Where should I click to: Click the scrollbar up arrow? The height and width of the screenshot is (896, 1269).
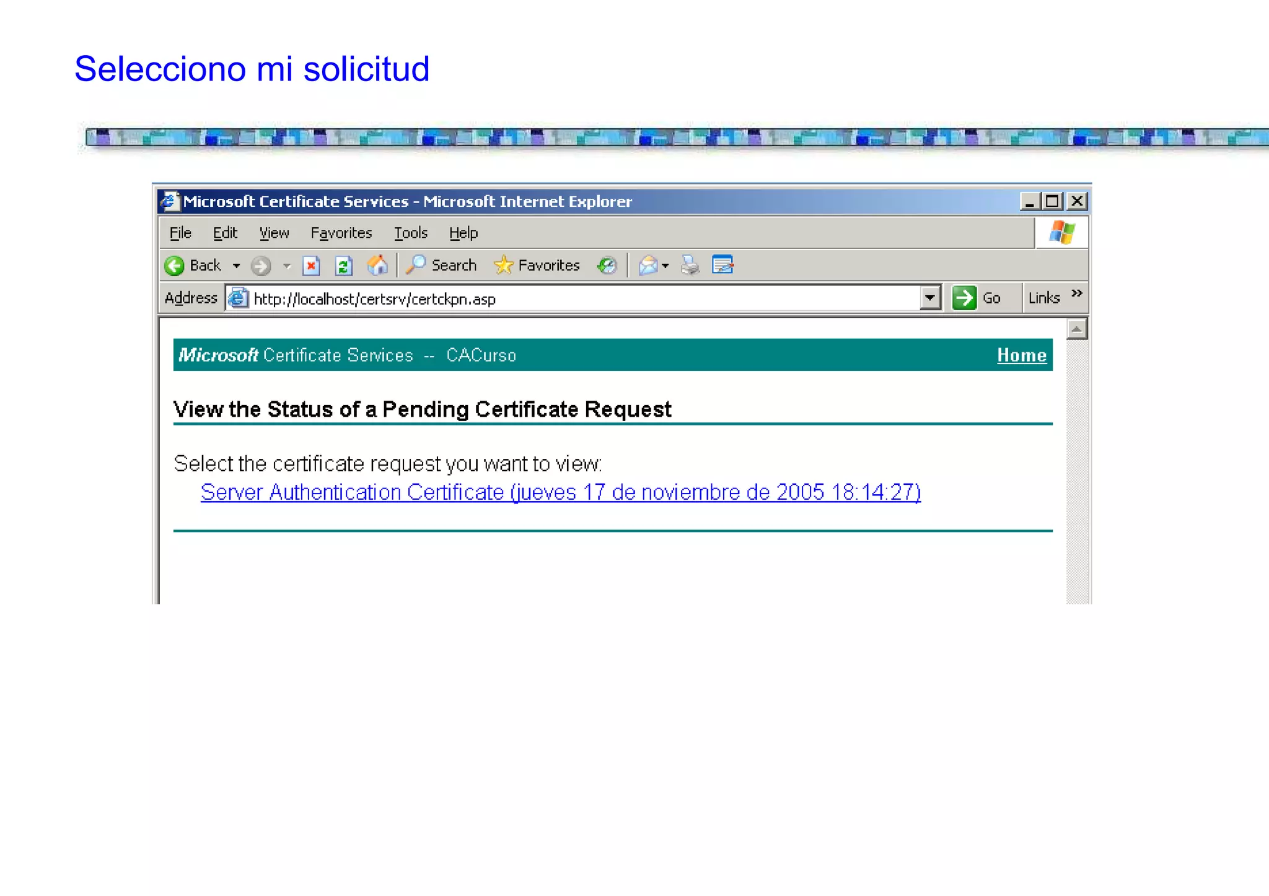click(x=1077, y=329)
